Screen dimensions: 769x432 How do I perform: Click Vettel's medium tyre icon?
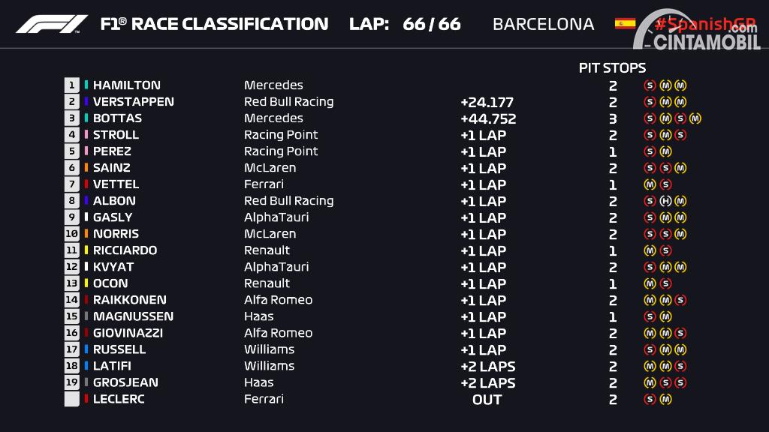tap(650, 184)
